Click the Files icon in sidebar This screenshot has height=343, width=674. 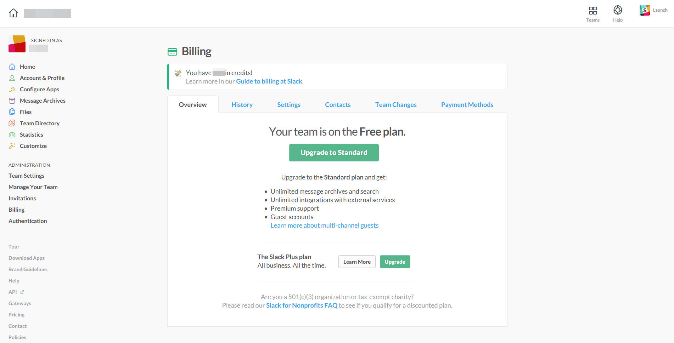click(12, 112)
